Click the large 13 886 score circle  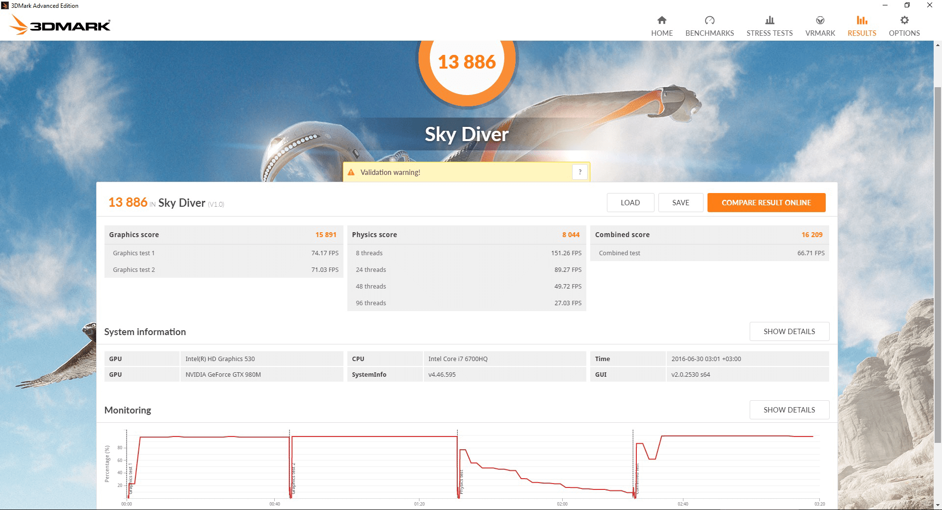pos(467,61)
